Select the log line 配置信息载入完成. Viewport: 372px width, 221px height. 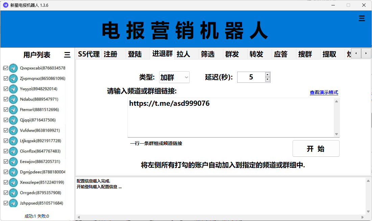point(94,181)
